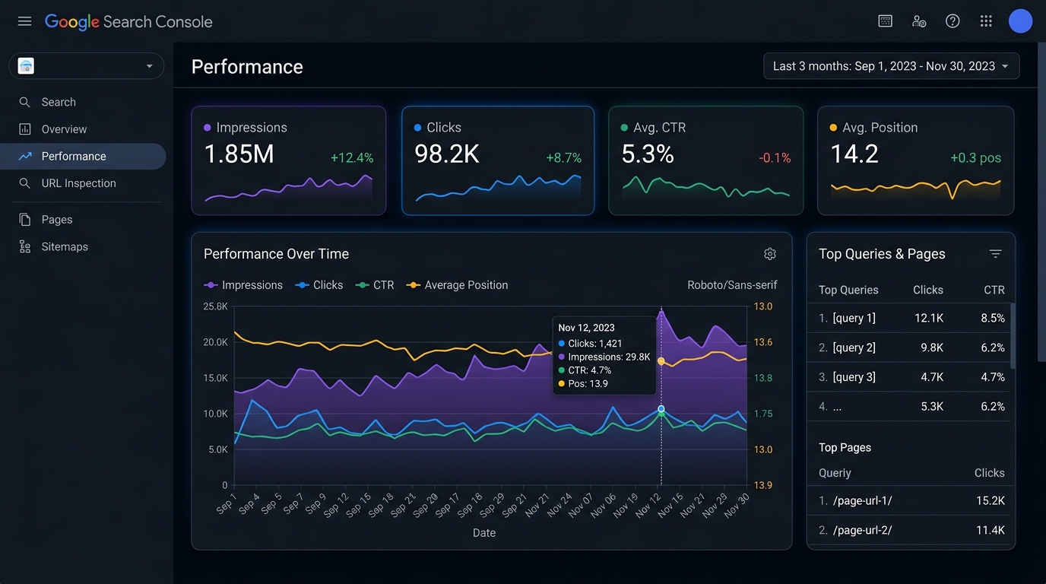Toggle CTR series in chart legend
The image size is (1046, 584).
coord(375,285)
